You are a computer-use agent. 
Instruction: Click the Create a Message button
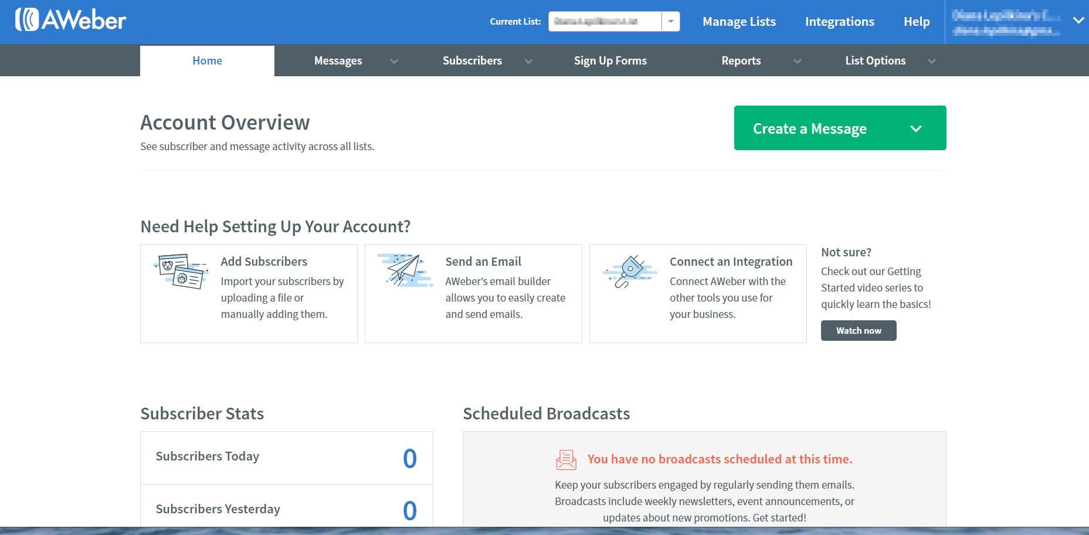[x=840, y=128]
